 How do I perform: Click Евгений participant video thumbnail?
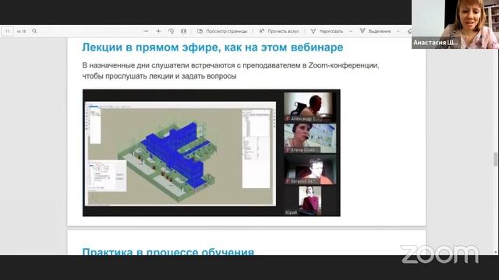coord(310,170)
